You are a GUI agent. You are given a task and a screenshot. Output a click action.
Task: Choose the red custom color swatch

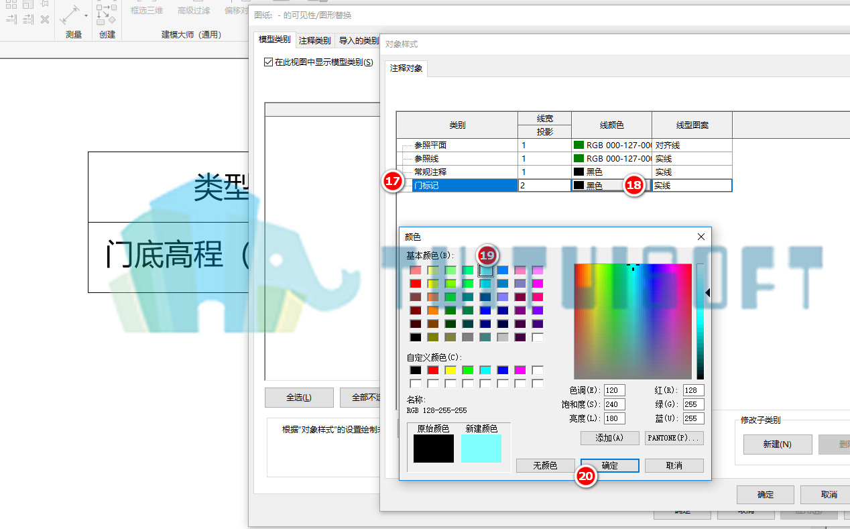pos(433,370)
